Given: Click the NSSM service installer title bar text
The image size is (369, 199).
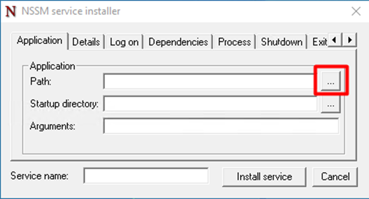Looking at the screenshot, I should tap(71, 11).
